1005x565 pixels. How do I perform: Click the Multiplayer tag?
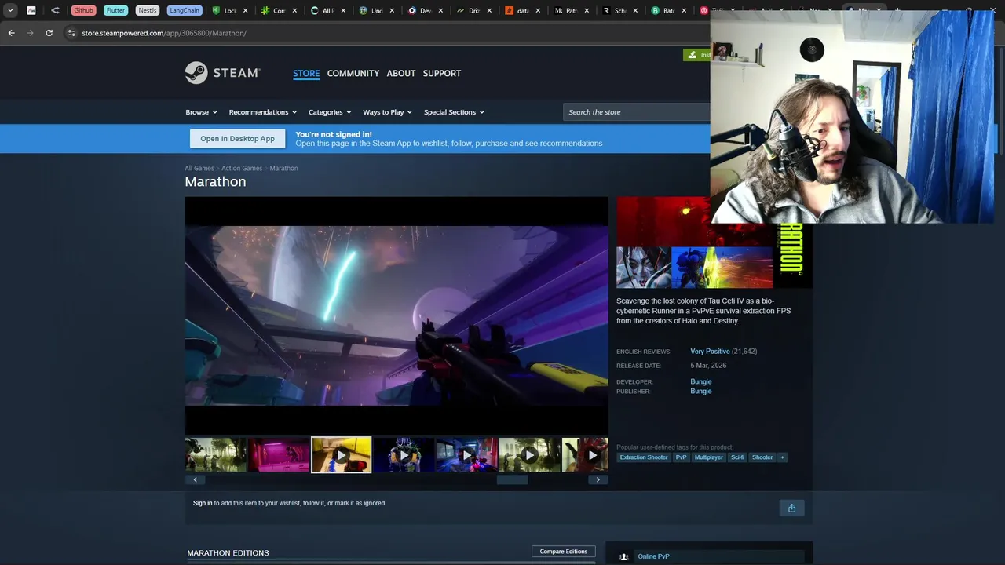point(709,457)
